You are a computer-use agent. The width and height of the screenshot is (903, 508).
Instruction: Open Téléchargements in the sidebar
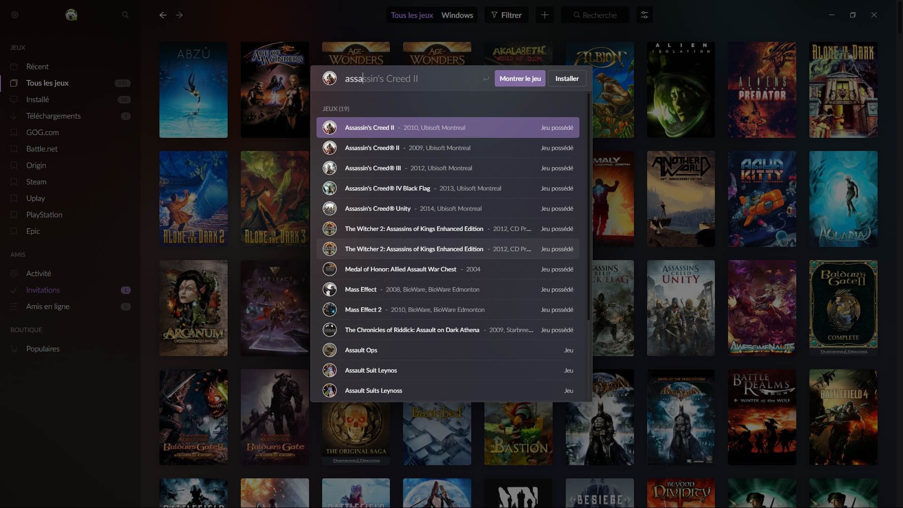(x=53, y=116)
